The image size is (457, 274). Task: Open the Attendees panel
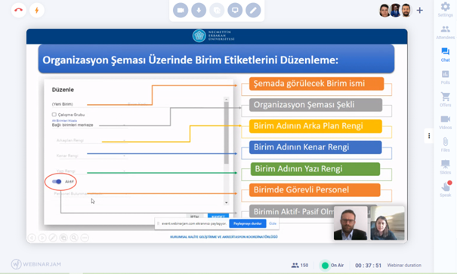coord(445,32)
